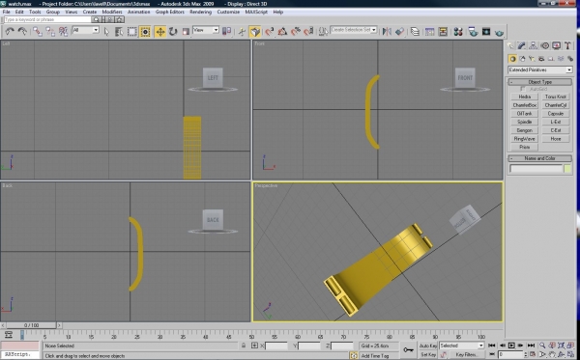Screen dimensions: 580x360
Task: Open Edit Named Selection Sets icon
Action: tap(323, 32)
